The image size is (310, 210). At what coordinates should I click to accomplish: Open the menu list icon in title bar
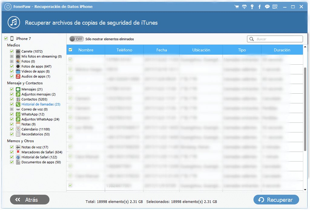click(275, 7)
